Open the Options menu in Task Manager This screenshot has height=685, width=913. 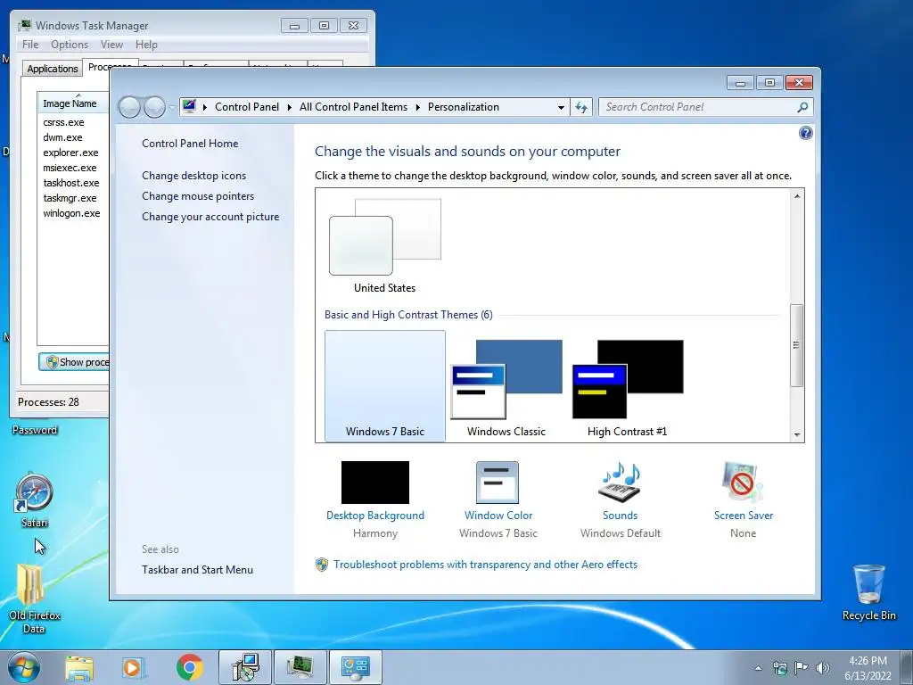pos(70,45)
